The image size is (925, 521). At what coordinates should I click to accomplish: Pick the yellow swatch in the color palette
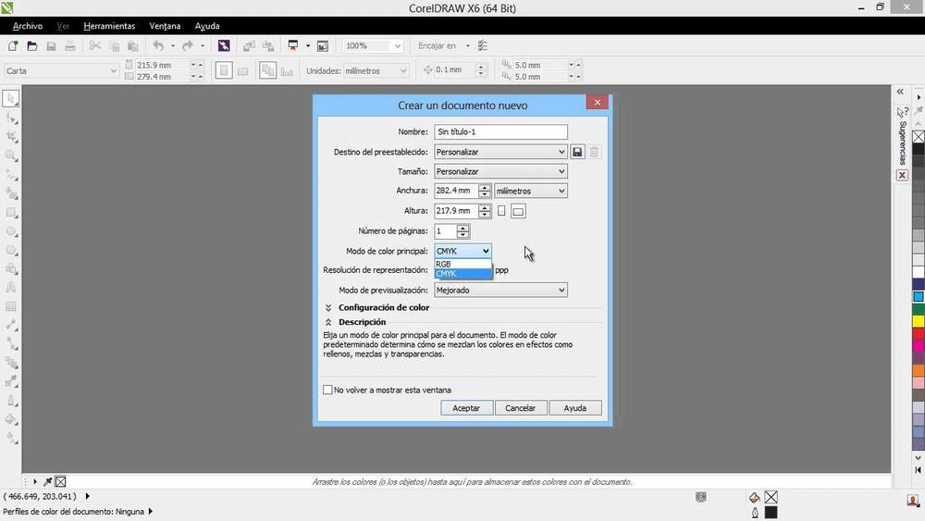click(919, 321)
